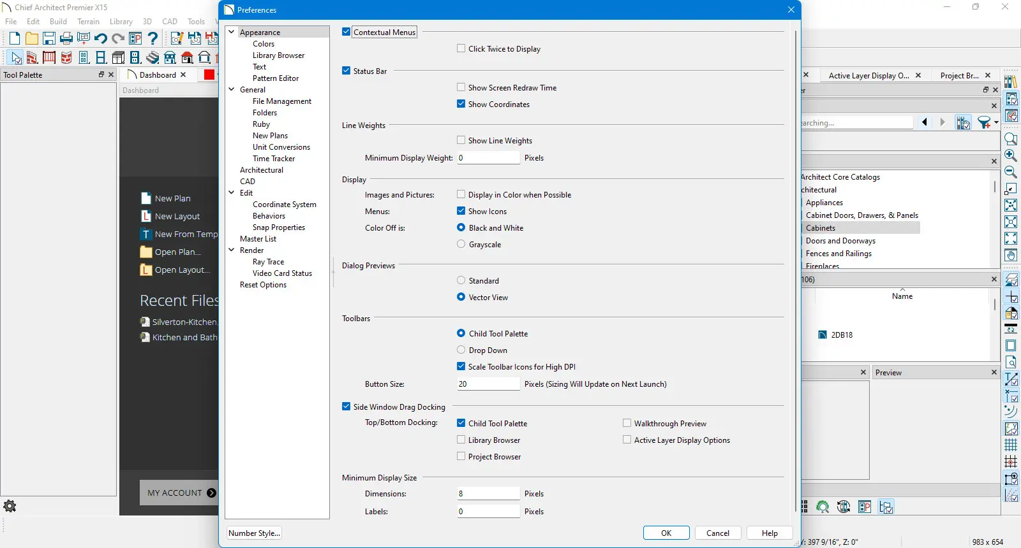Click the Open Plan folder icon in Dashboard

pyautogui.click(x=146, y=252)
